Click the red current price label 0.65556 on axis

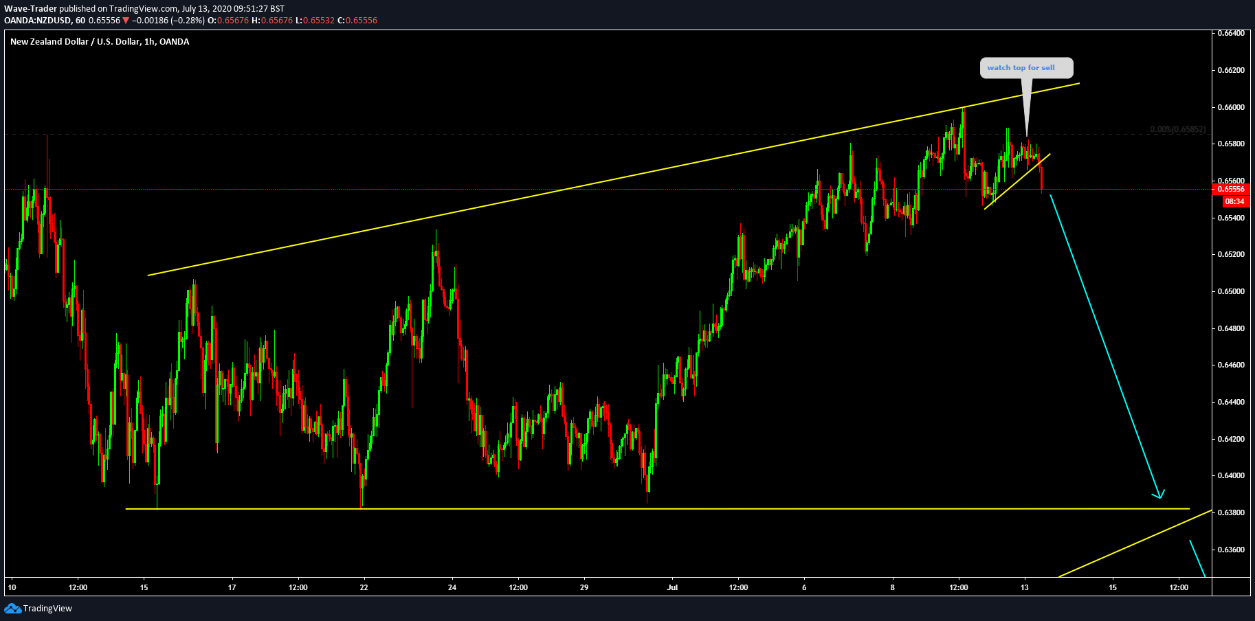tap(1230, 189)
